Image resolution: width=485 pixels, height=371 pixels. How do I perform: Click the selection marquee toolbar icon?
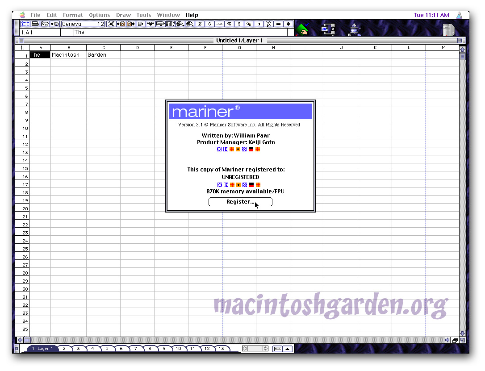25,24
